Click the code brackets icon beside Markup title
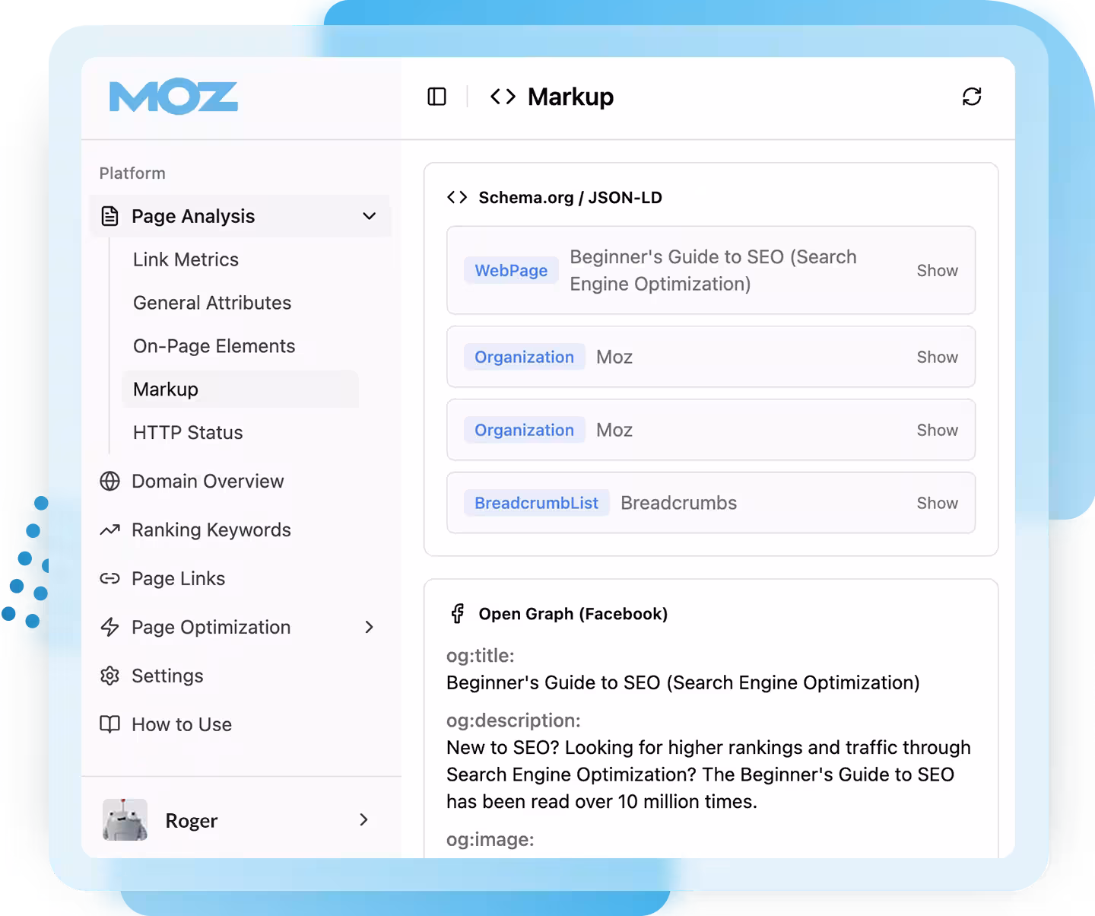Screen dimensions: 1095x916 coord(503,97)
